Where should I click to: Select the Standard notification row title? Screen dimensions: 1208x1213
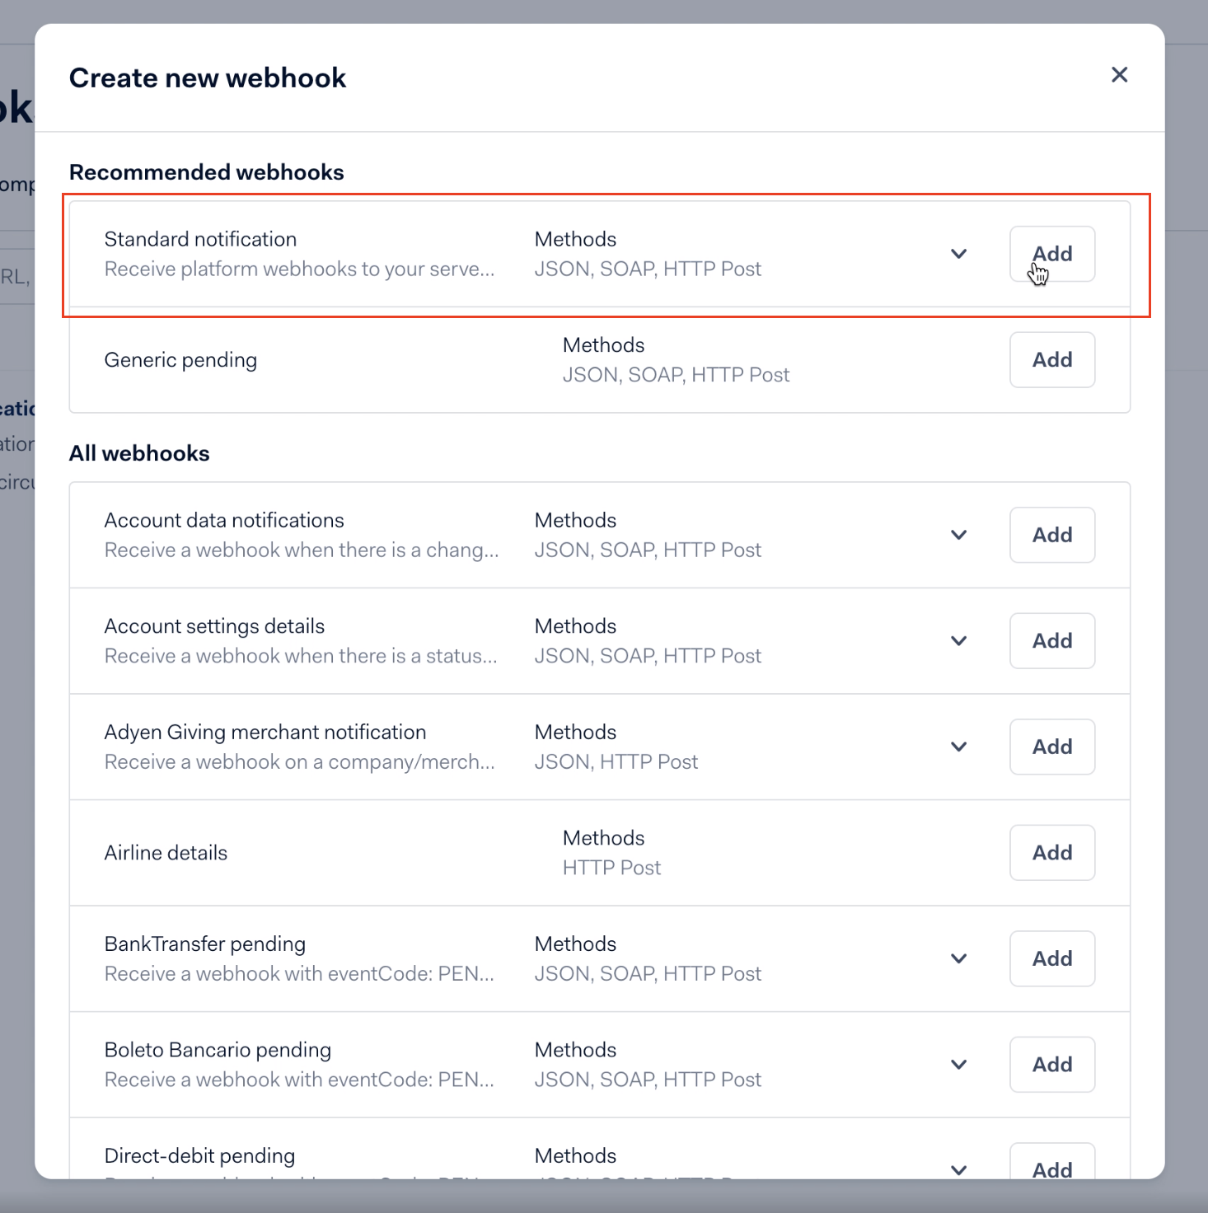pyautogui.click(x=200, y=239)
